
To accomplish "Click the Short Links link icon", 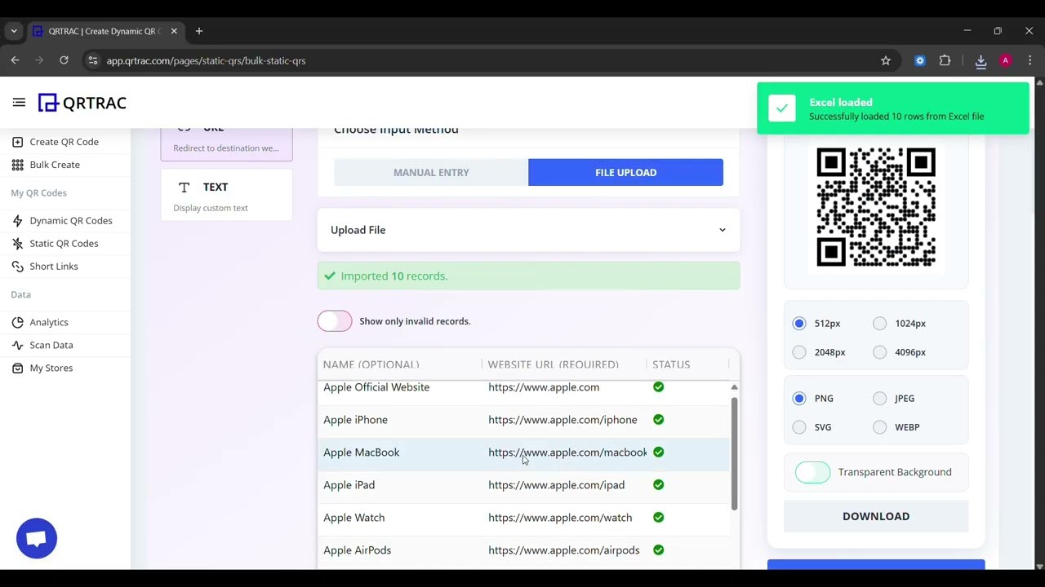I will point(17,267).
